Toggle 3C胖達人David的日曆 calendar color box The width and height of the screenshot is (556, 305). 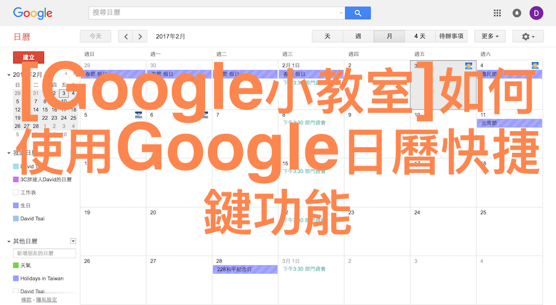16,179
